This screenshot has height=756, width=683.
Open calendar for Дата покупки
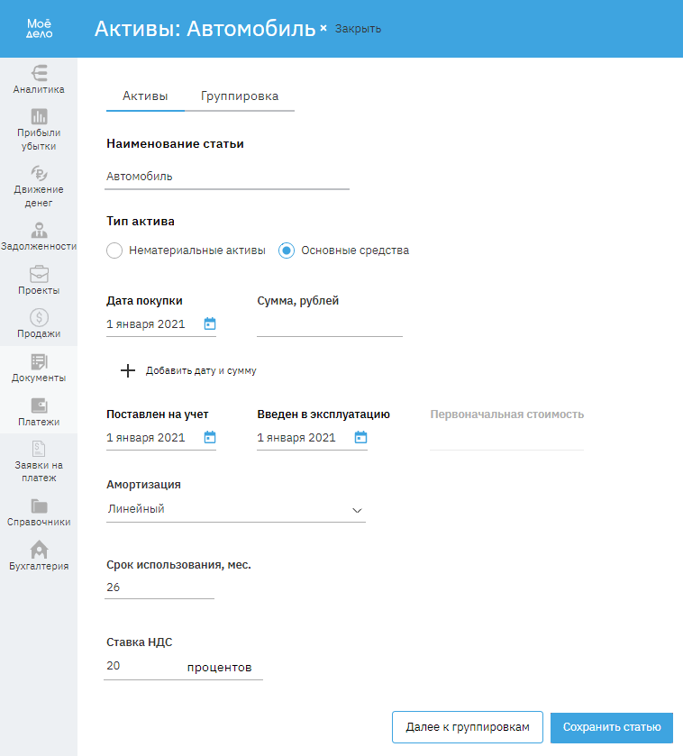[x=210, y=323]
